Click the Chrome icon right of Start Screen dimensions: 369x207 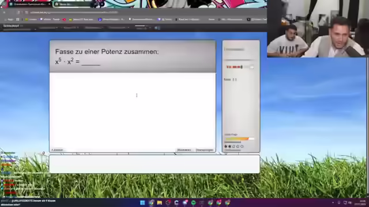151,202
